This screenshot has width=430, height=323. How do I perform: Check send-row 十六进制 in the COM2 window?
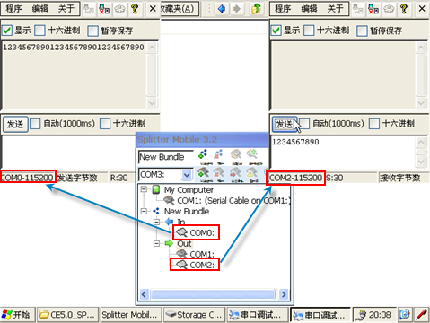(374, 124)
